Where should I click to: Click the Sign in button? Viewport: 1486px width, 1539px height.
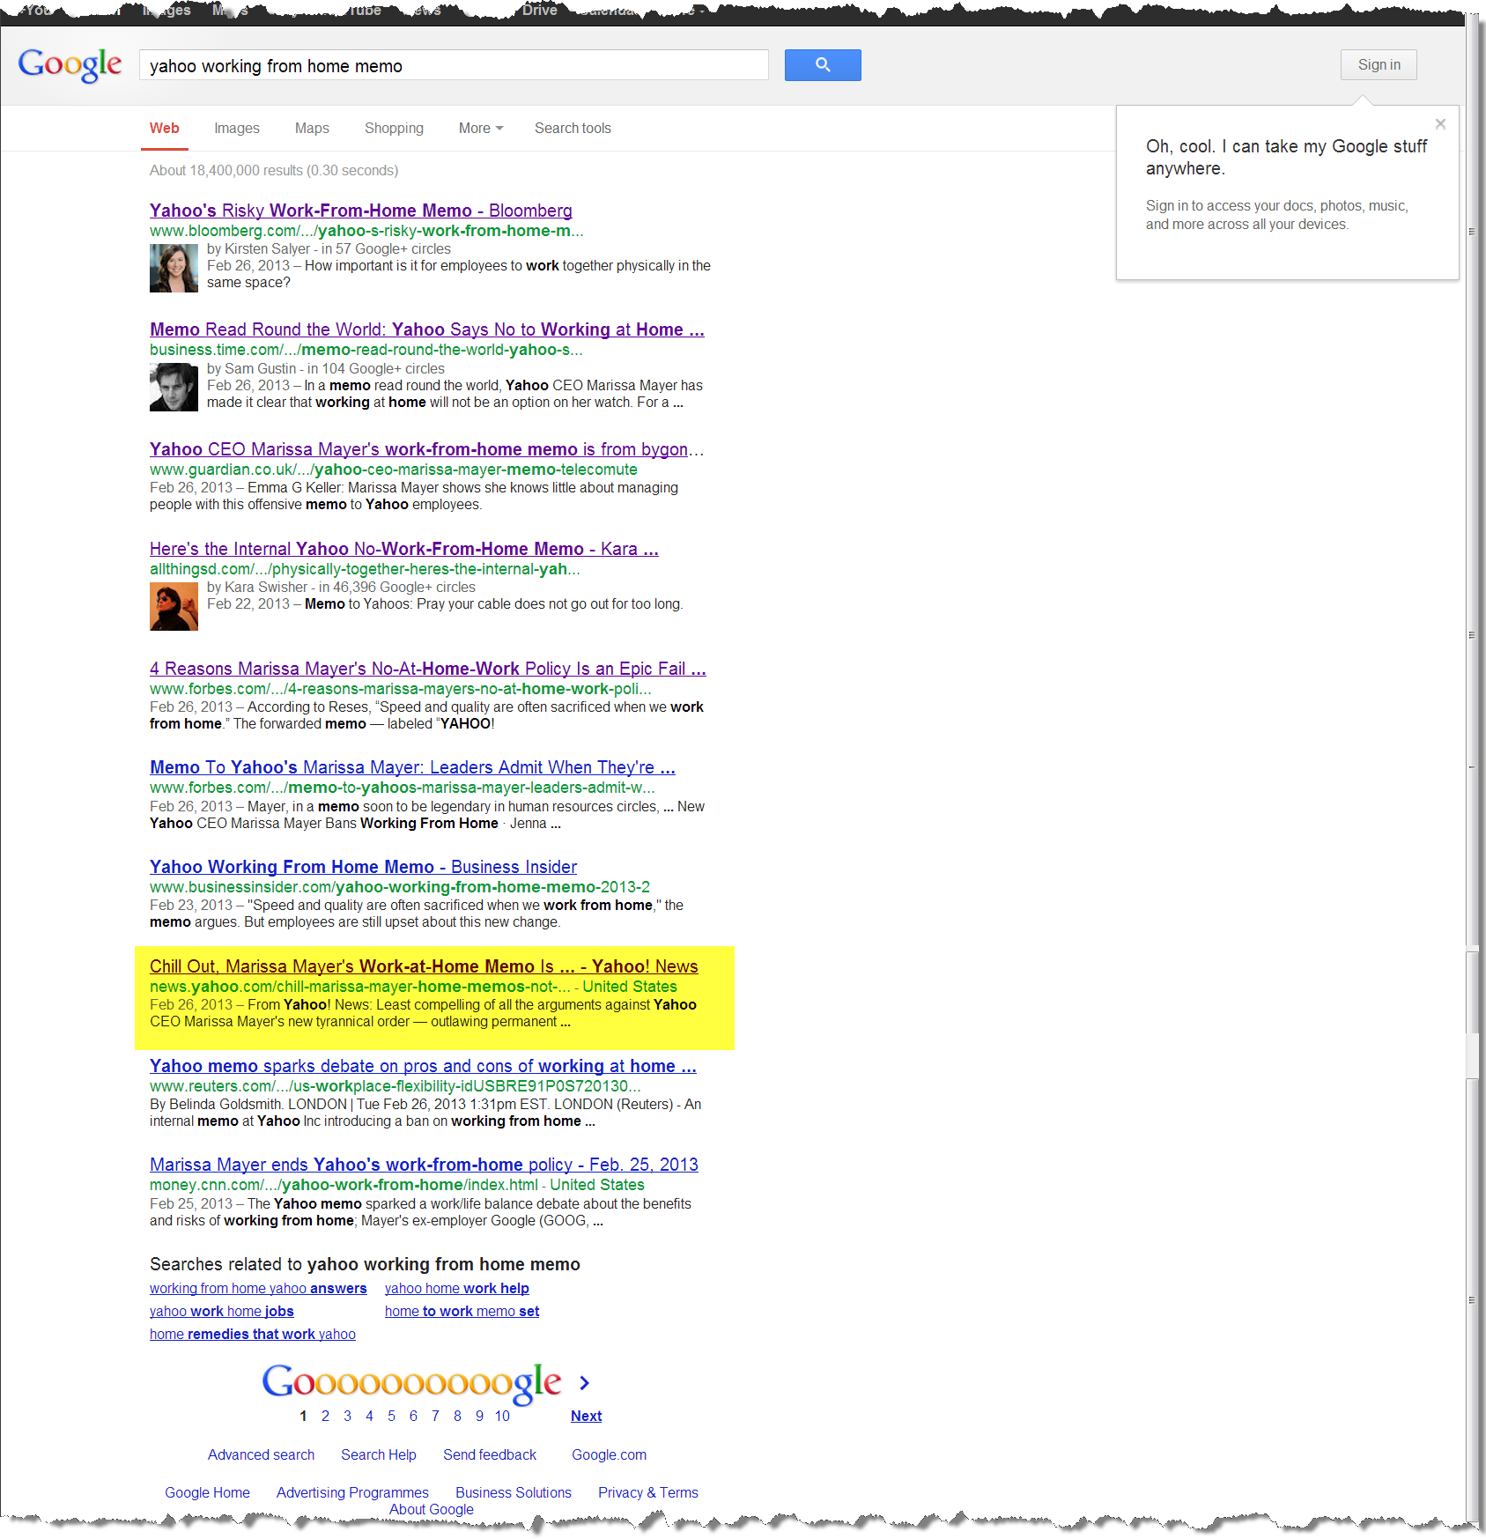[x=1379, y=64]
